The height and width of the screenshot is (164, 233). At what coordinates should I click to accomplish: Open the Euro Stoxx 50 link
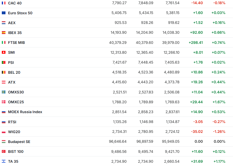click(20, 13)
